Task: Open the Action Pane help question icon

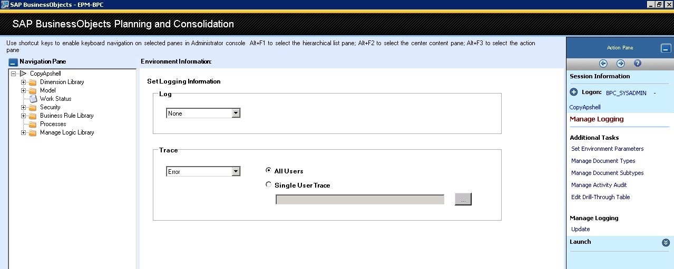Action: pos(637,64)
